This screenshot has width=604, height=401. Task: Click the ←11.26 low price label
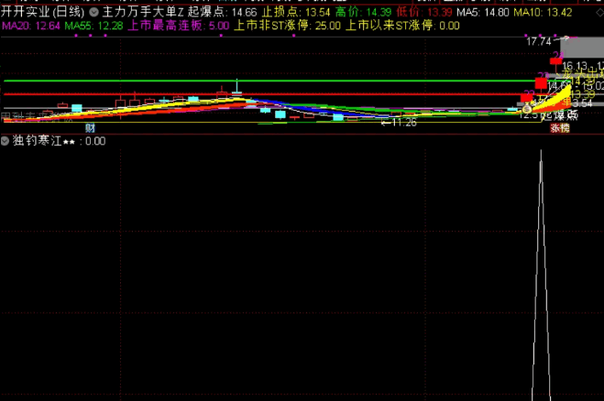point(399,123)
